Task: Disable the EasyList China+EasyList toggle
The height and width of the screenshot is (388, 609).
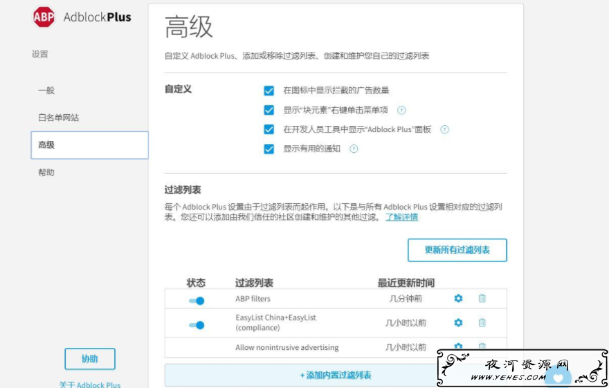Action: [197, 325]
